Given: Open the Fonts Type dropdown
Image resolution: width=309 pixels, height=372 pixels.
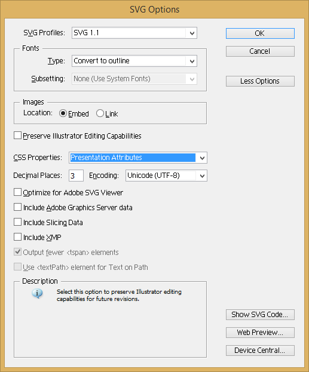Looking at the screenshot, I should [x=134, y=61].
